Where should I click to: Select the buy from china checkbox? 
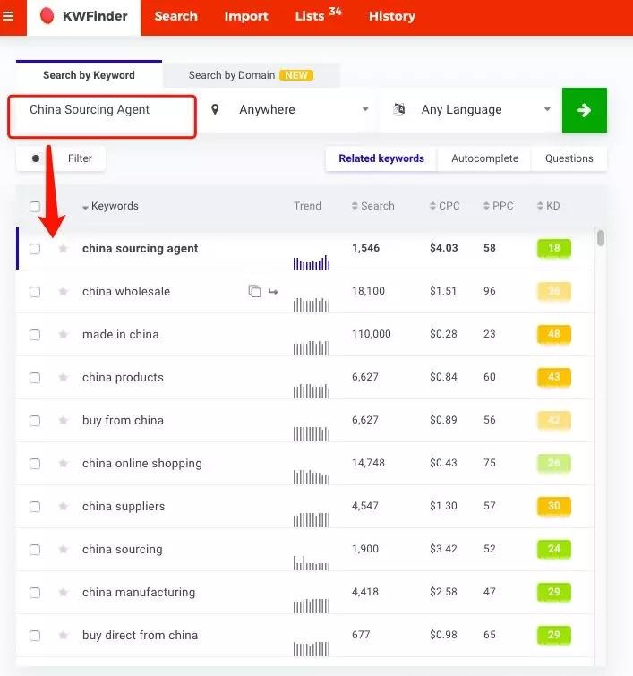[35, 421]
